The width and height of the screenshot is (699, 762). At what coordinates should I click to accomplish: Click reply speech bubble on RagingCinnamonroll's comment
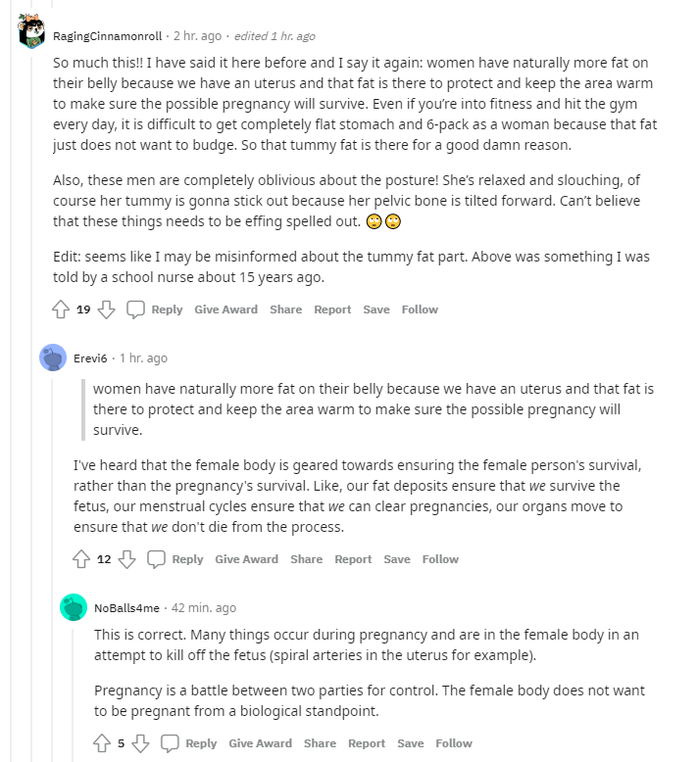coord(135,310)
